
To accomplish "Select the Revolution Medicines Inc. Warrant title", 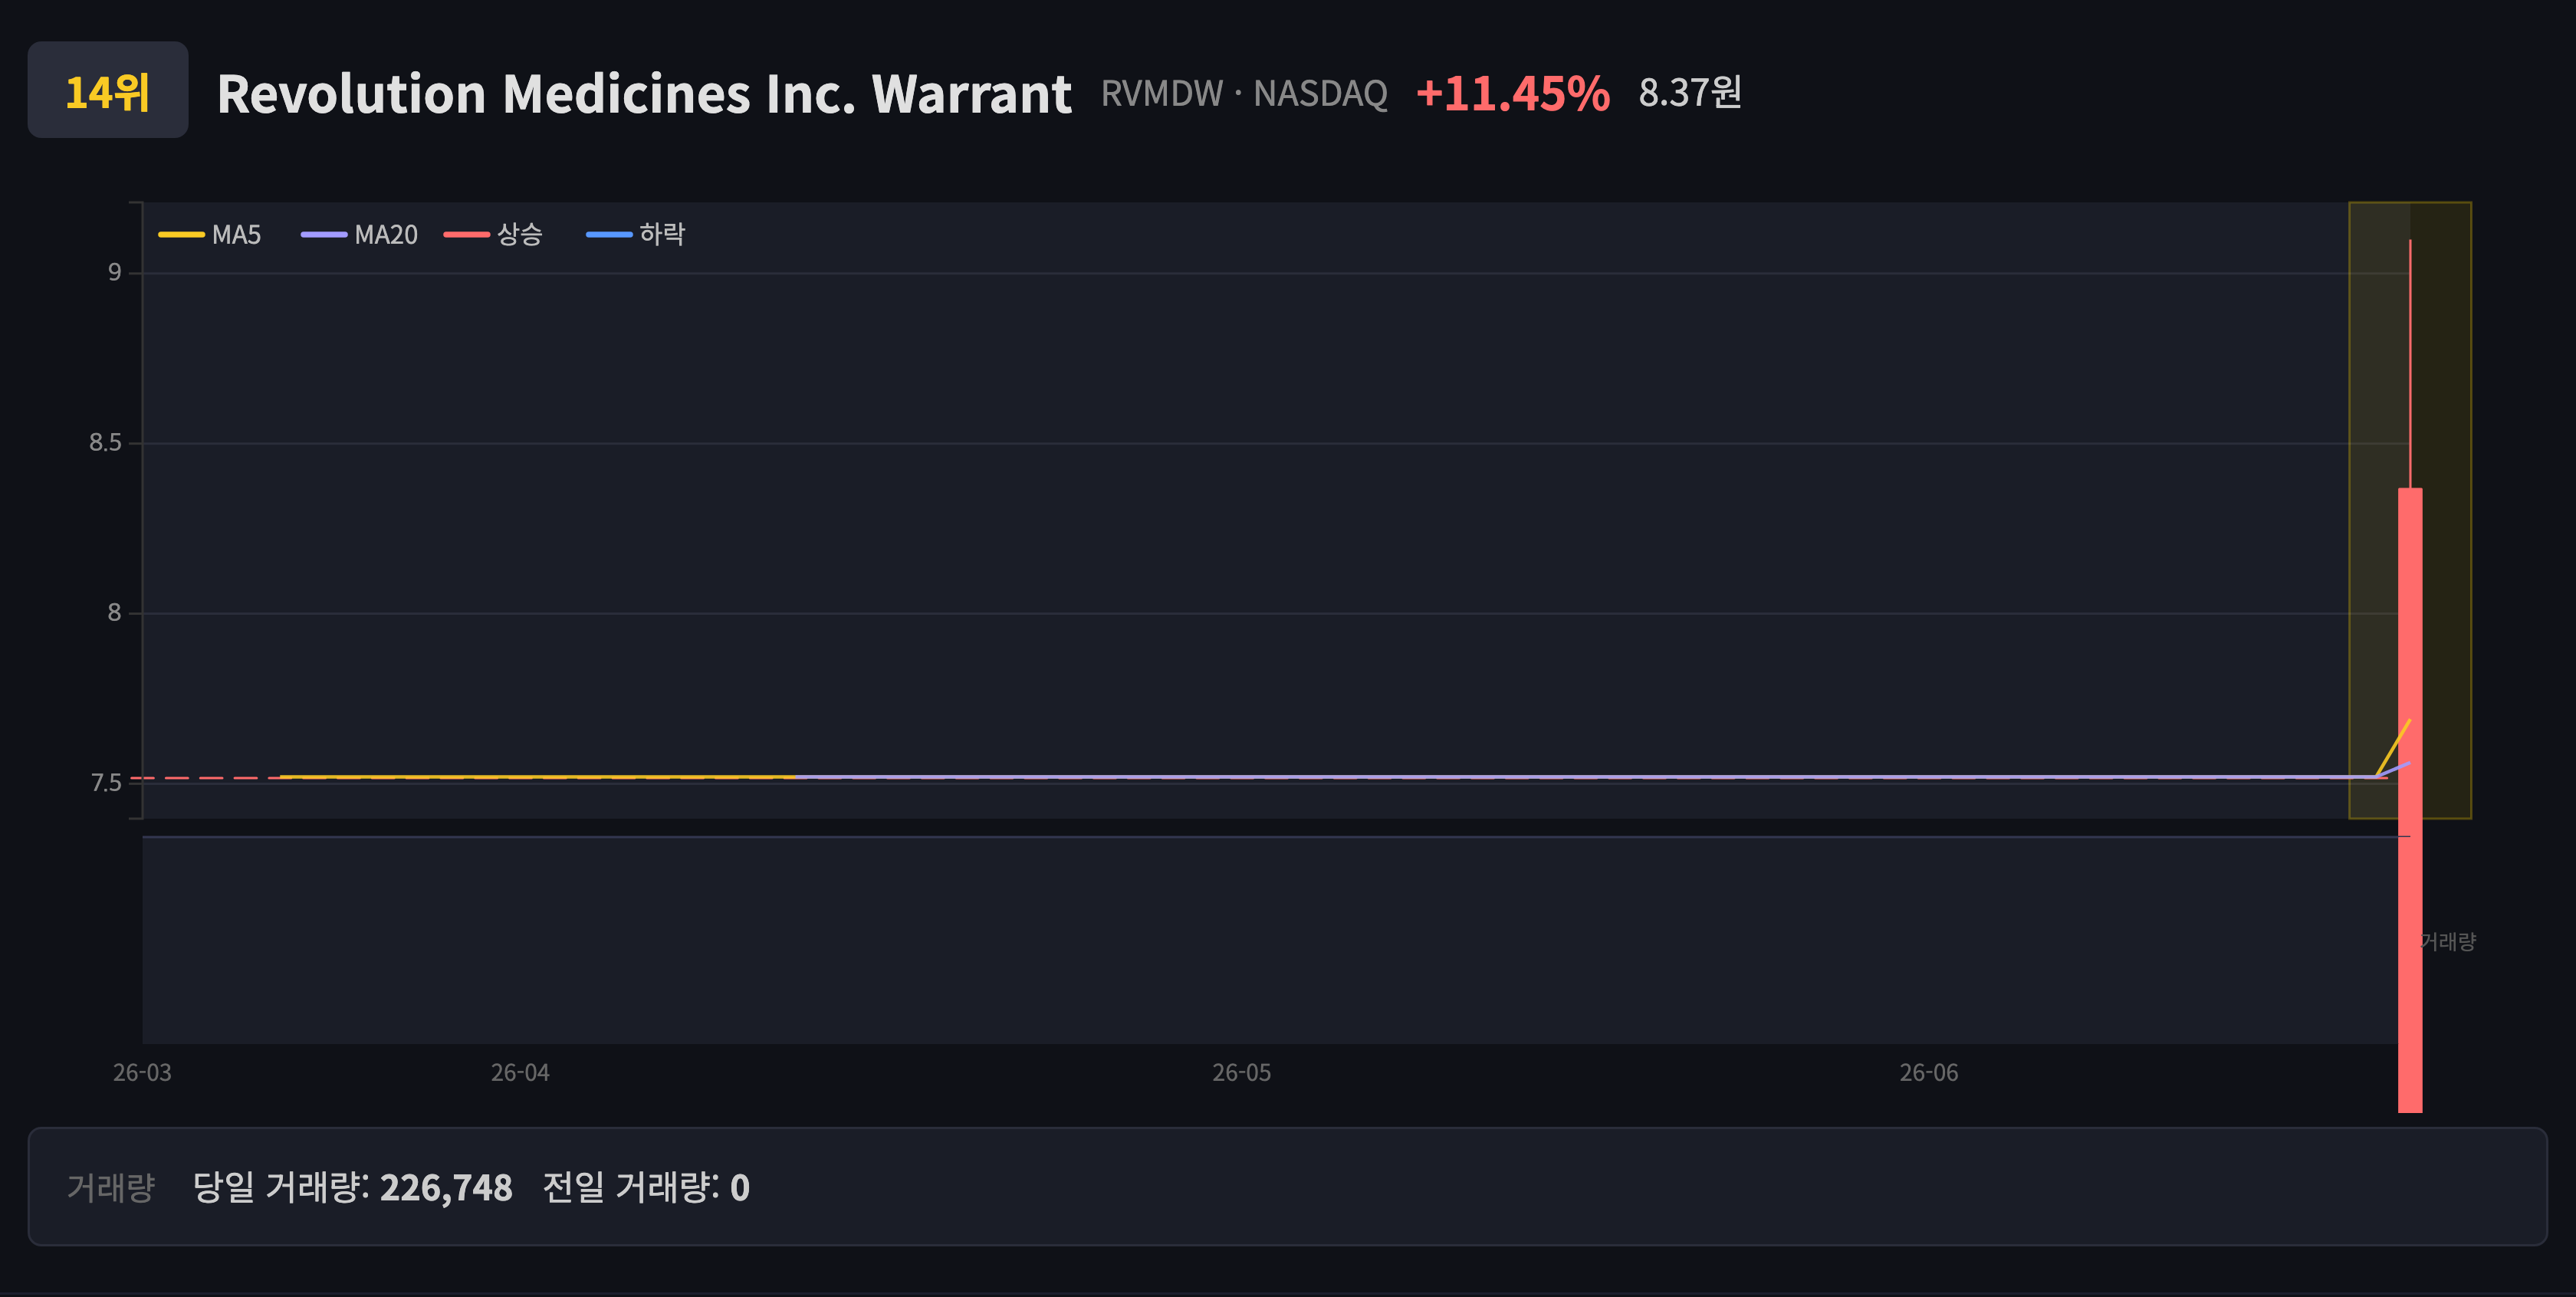I will click(x=644, y=94).
